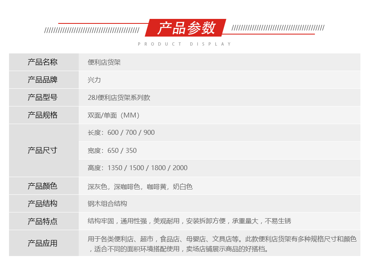Select the 双面/单面（MM） value
Screen dimensions: 369x270
tap(114, 115)
